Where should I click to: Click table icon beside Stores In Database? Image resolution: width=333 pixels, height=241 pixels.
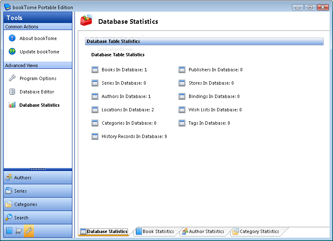click(182, 83)
